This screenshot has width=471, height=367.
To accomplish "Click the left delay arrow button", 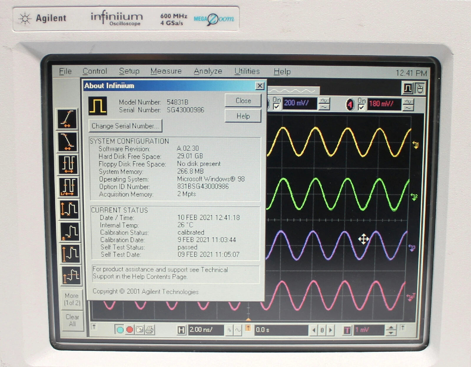I will tap(314, 331).
